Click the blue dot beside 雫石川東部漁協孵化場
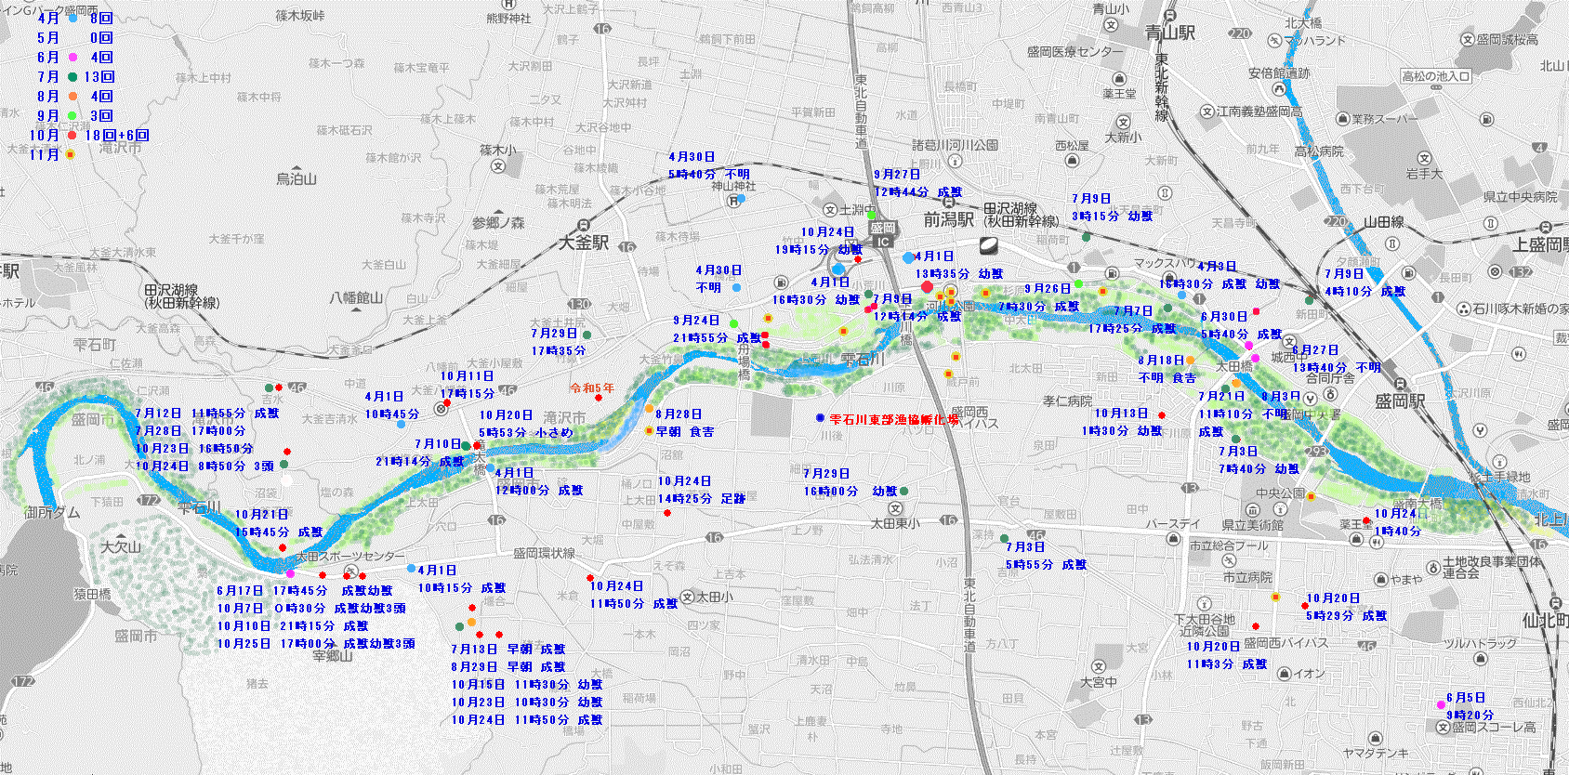This screenshot has width=1569, height=775. (x=820, y=418)
